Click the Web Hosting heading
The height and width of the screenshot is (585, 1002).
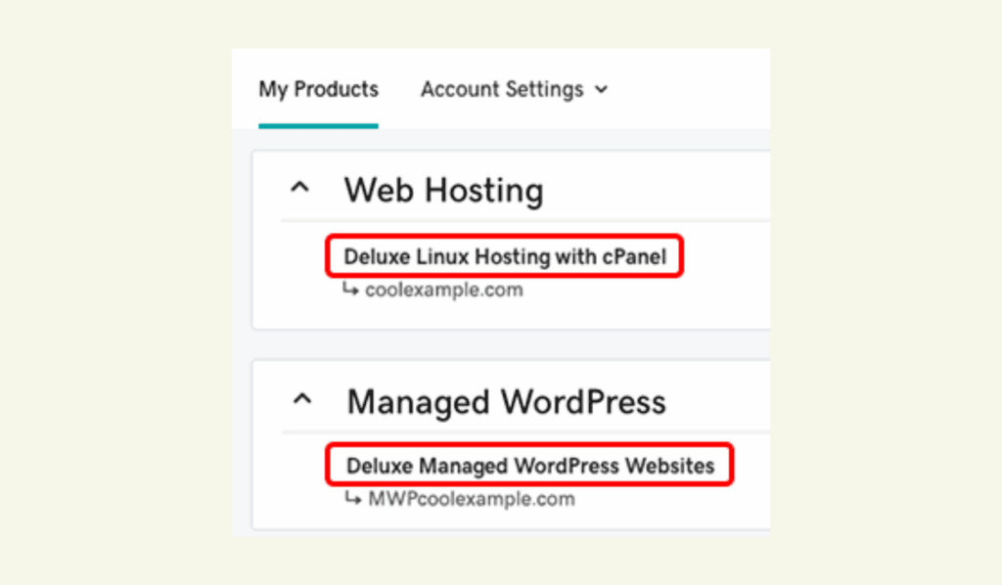(x=444, y=191)
